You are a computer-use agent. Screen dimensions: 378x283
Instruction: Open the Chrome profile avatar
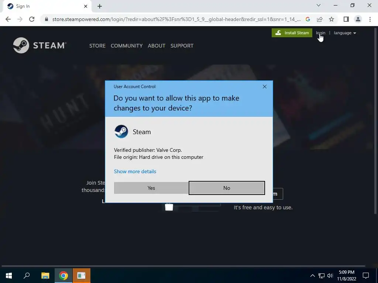coord(358,19)
